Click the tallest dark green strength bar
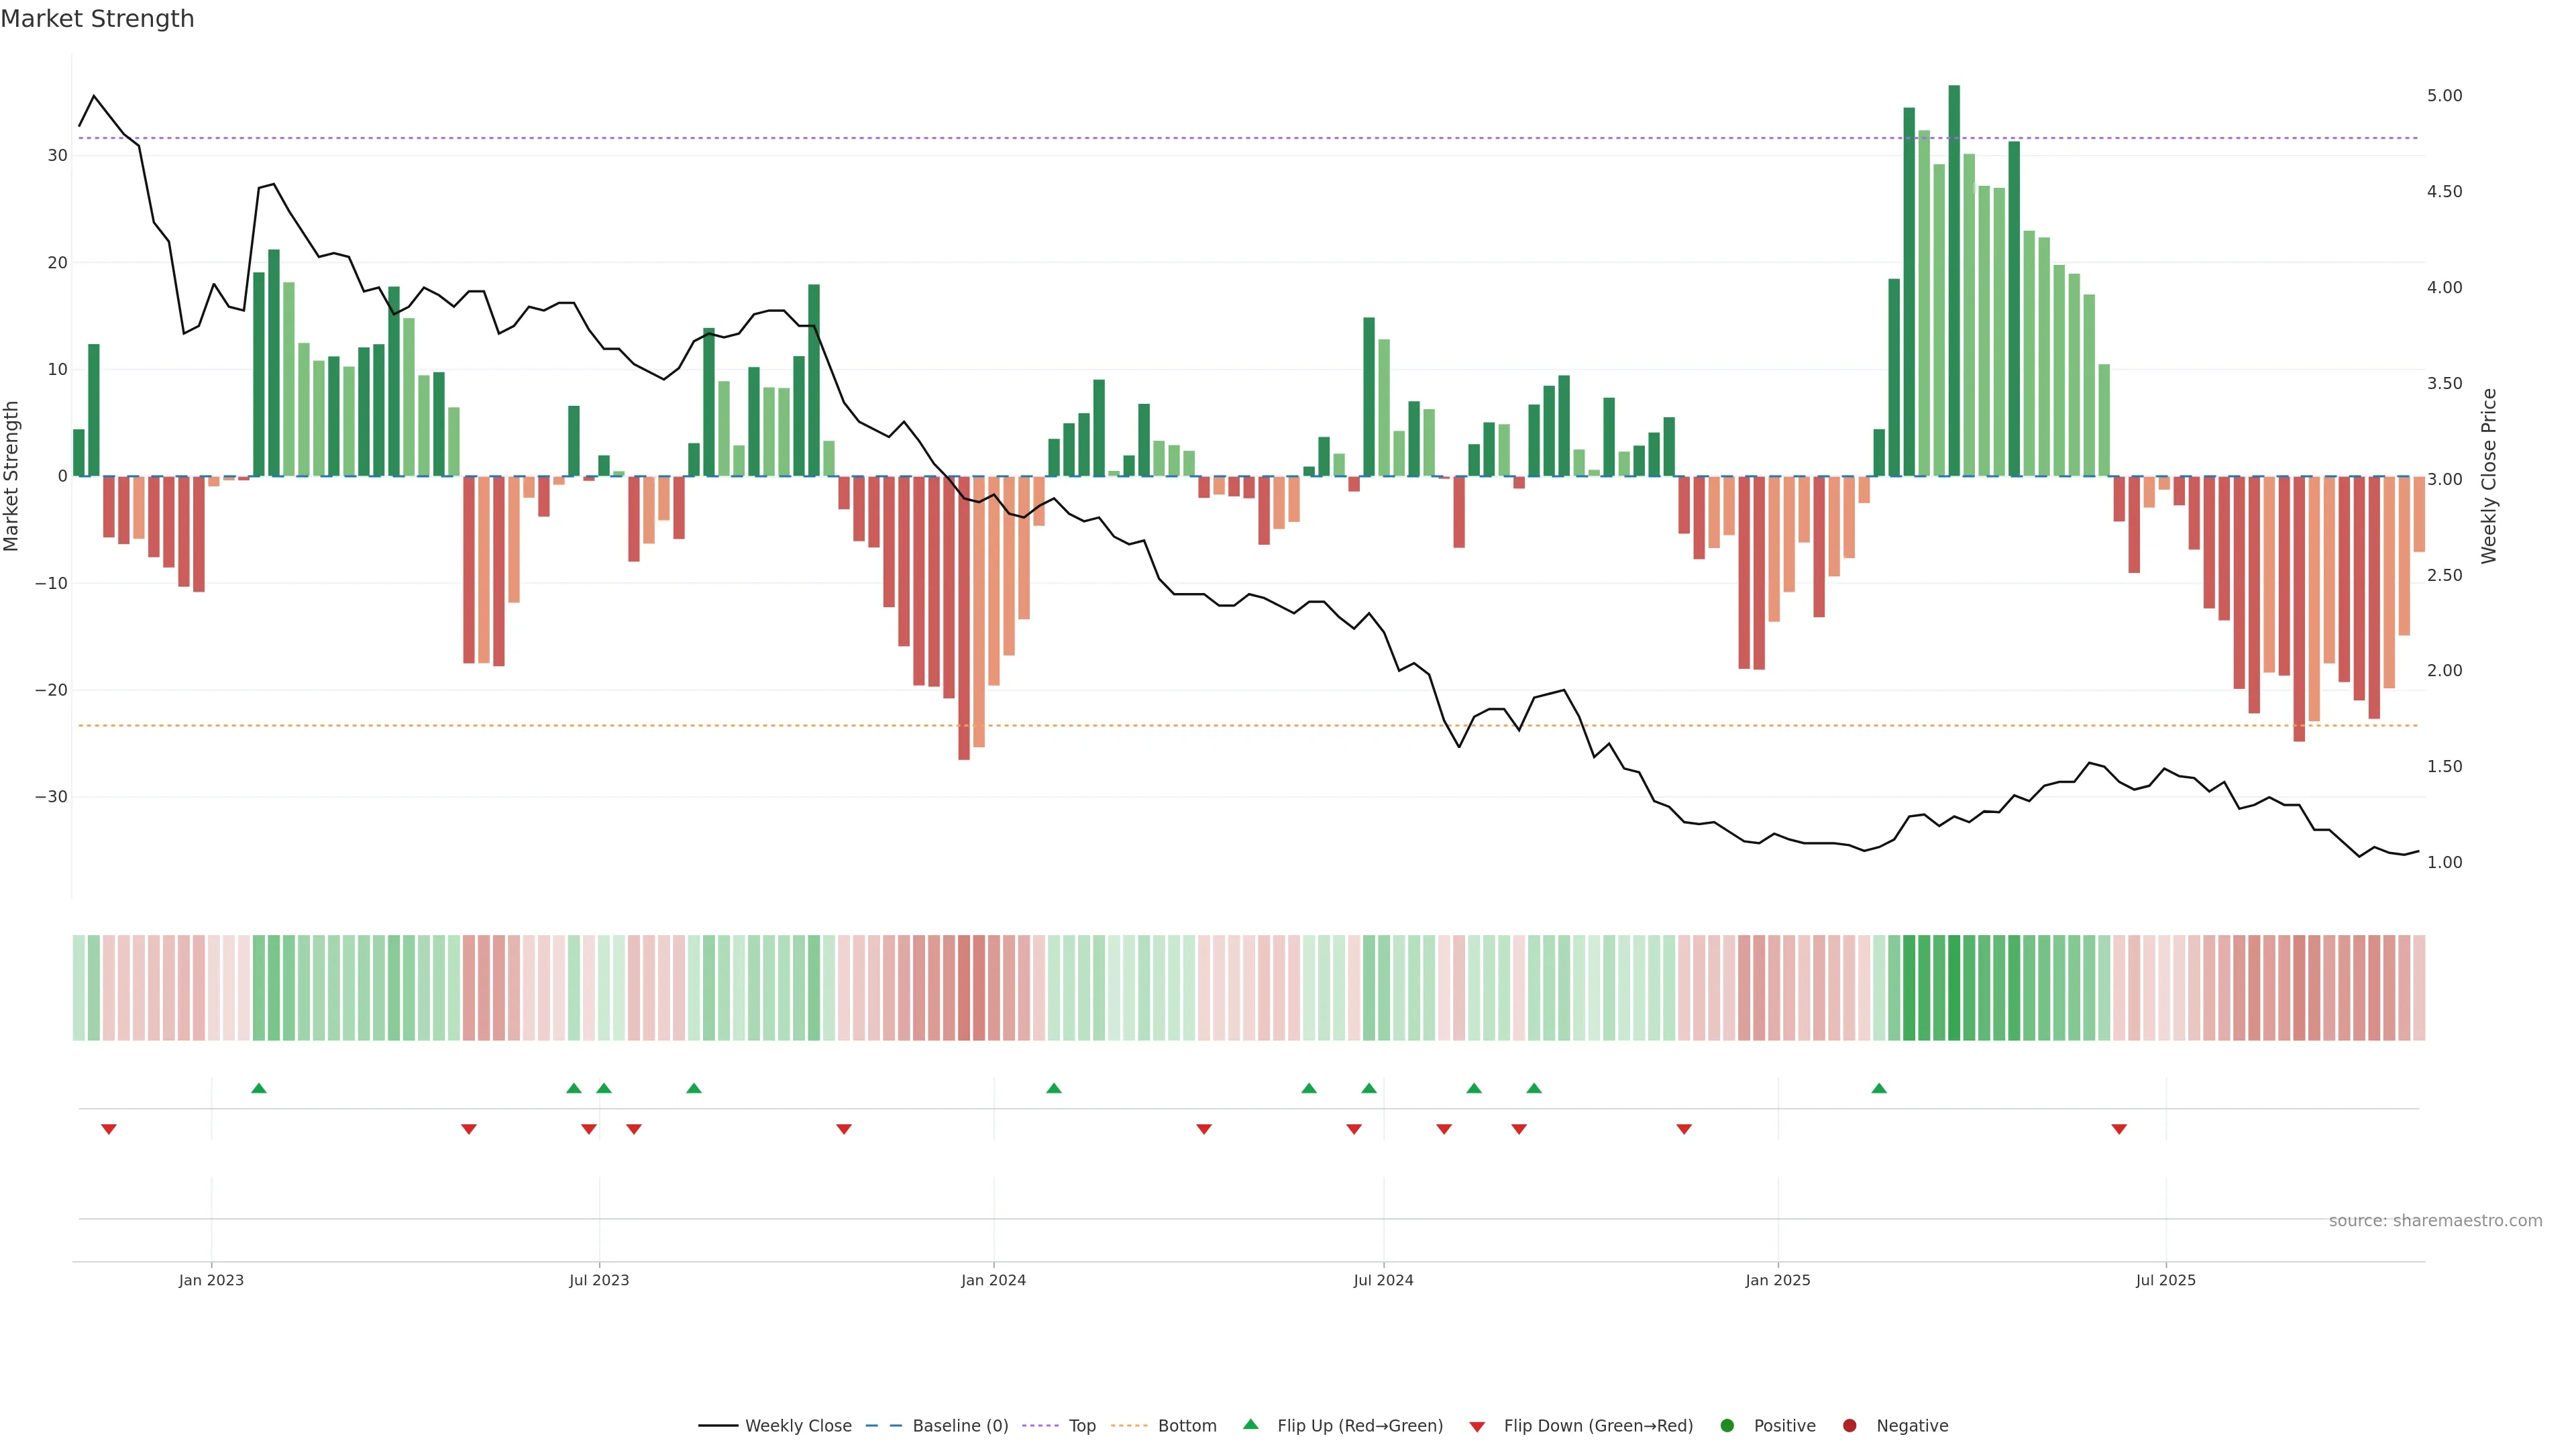Image resolution: width=2576 pixels, height=1449 pixels. click(1954, 280)
